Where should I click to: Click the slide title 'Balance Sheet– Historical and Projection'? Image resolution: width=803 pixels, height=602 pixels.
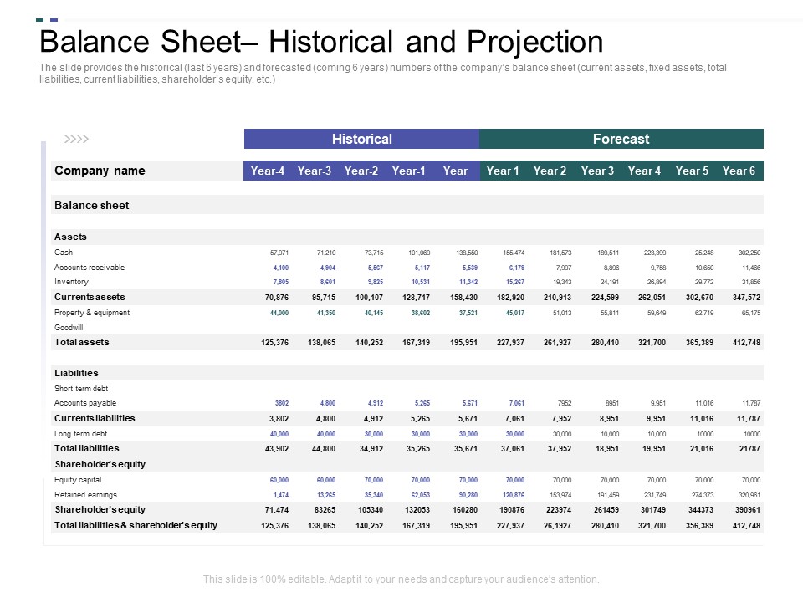pyautogui.click(x=321, y=42)
